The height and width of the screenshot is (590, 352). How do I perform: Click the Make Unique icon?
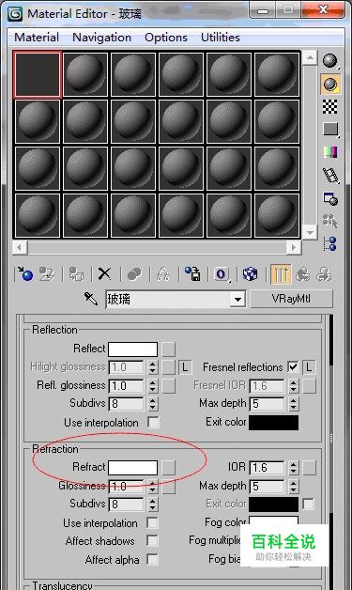[162, 274]
